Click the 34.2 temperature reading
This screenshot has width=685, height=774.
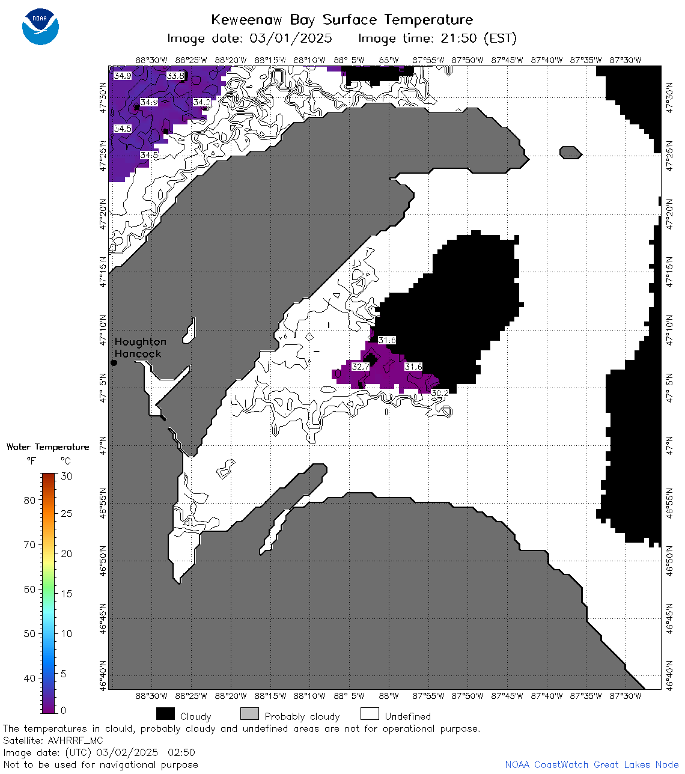coord(201,102)
